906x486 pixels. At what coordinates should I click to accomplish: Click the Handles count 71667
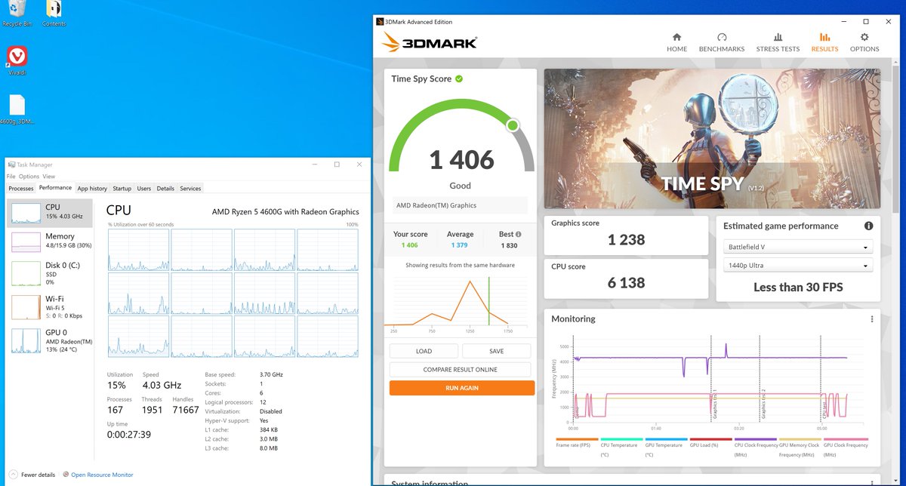tap(185, 410)
